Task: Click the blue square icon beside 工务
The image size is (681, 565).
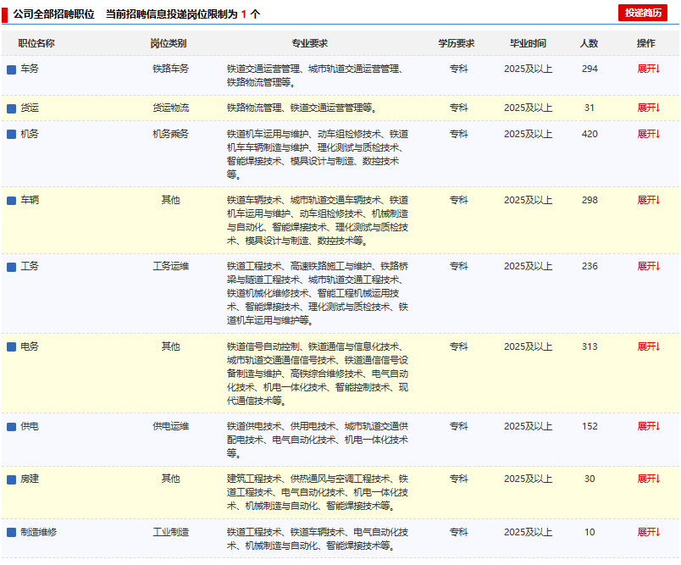Action: (x=11, y=267)
